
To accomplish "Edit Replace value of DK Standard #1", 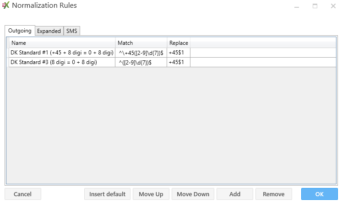I will click(x=179, y=53).
